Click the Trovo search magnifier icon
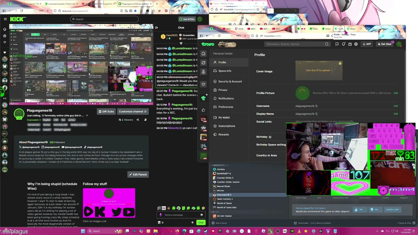The width and height of the screenshot is (418, 235). pyautogui.click(x=327, y=44)
